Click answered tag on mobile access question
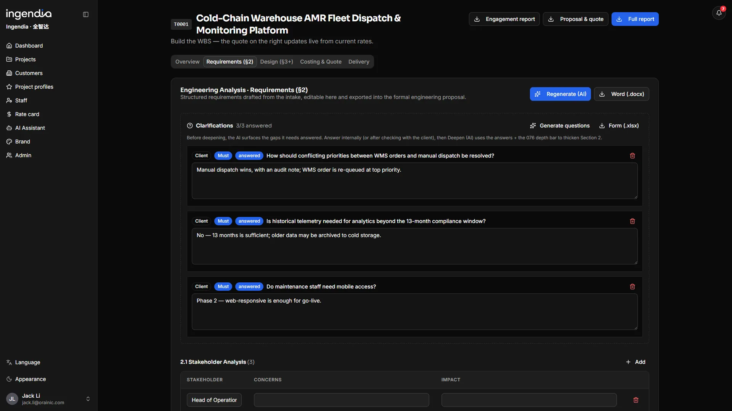732x411 pixels. (x=249, y=287)
